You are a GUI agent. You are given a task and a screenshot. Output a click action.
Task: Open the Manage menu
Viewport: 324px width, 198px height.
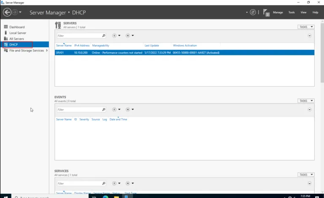click(278, 12)
